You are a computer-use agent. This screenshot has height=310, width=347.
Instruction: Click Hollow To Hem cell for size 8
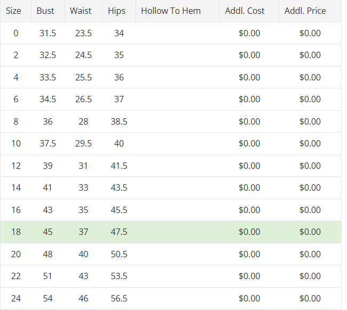point(177,121)
